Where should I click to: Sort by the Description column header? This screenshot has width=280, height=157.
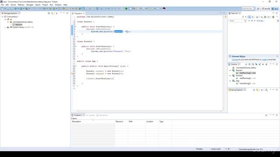tap(93, 122)
